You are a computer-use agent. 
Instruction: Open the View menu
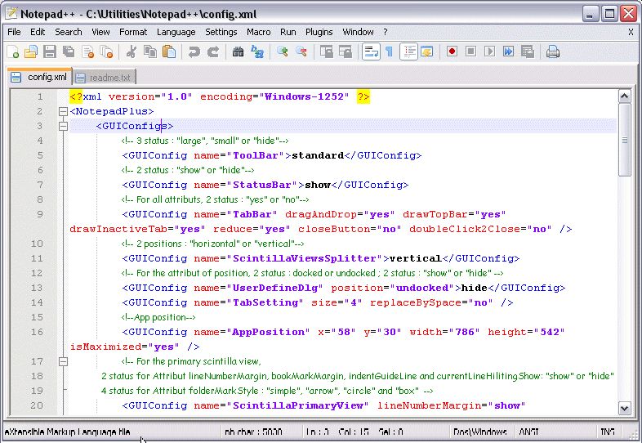click(100, 32)
